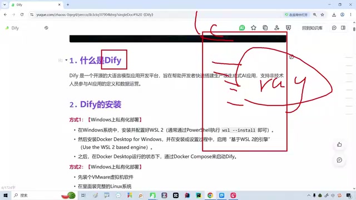Show hidden system tray icons
The width and height of the screenshot is (356, 200).
309,195
